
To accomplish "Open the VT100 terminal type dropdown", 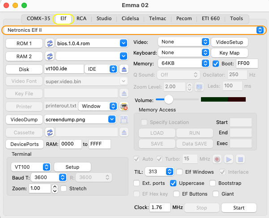I will tap(30, 167).
